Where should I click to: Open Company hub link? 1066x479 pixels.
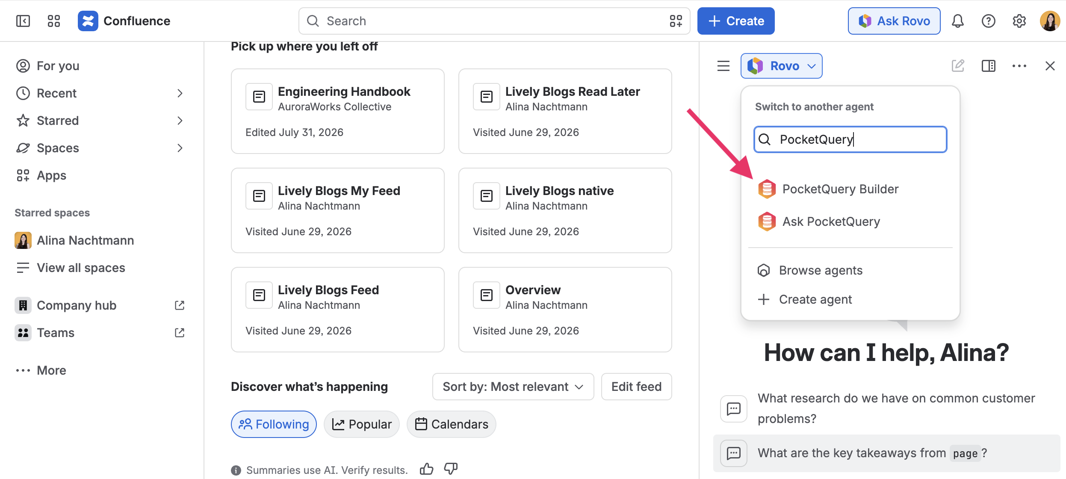pyautogui.click(x=77, y=305)
